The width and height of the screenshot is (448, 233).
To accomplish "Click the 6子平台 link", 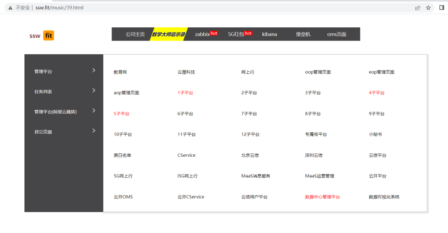I will coord(185,114).
